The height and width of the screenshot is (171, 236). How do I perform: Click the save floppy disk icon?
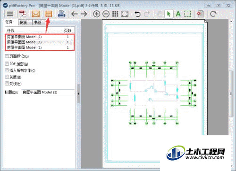pos(49,14)
